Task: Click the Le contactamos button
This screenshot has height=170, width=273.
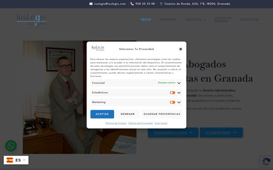Action: tap(221, 133)
